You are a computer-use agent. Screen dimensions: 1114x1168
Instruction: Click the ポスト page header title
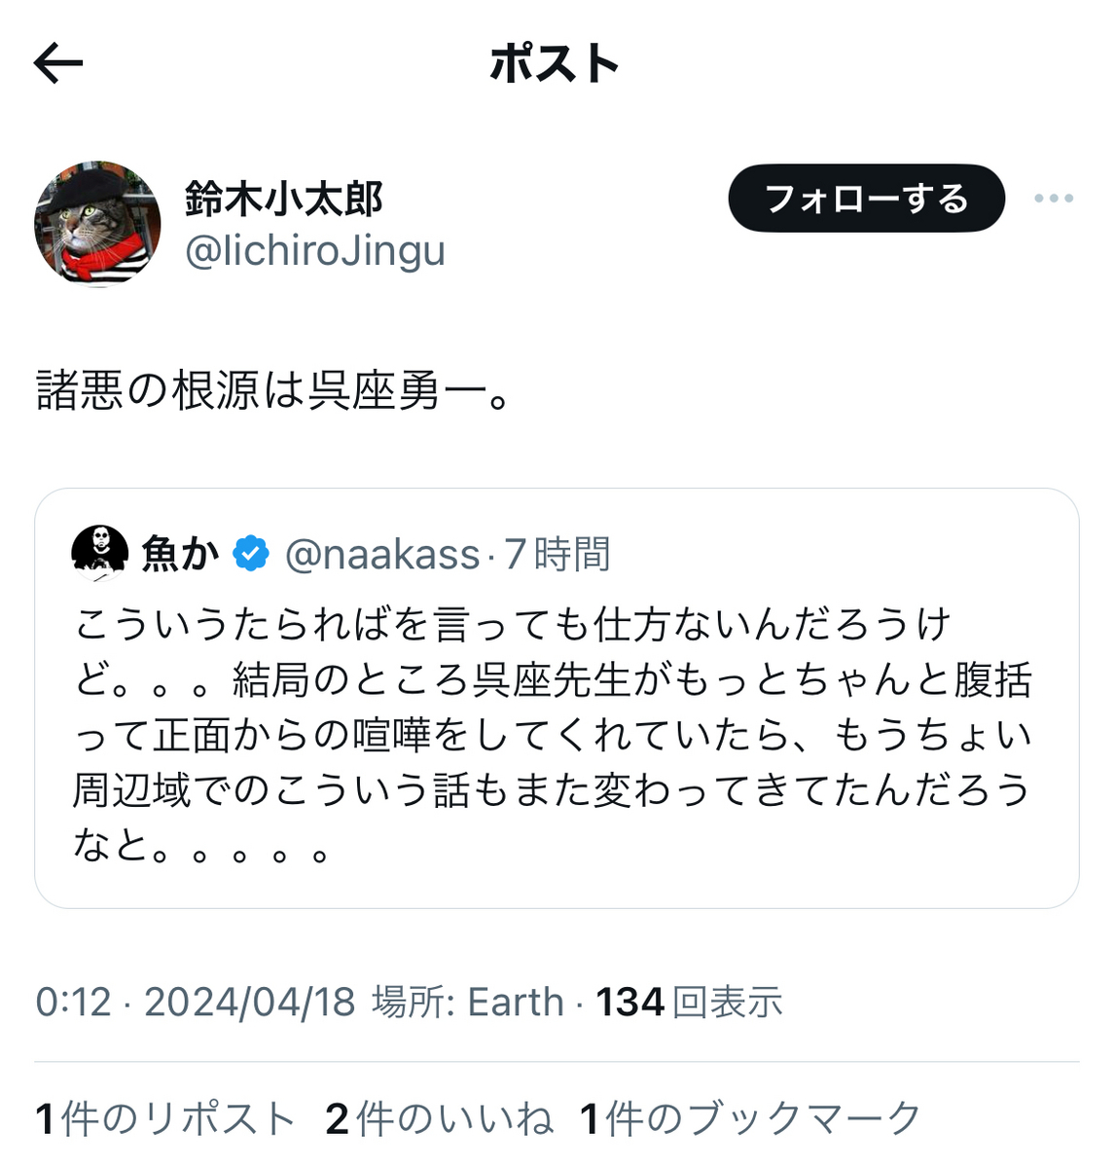pyautogui.click(x=555, y=64)
